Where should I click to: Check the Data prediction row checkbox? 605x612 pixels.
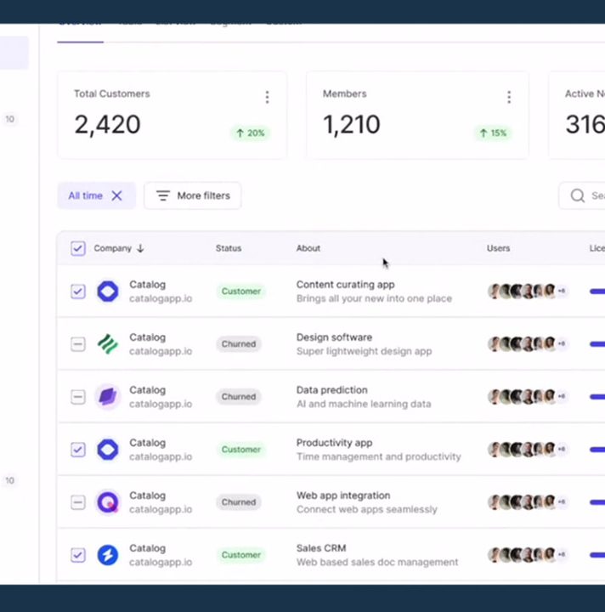coord(78,397)
